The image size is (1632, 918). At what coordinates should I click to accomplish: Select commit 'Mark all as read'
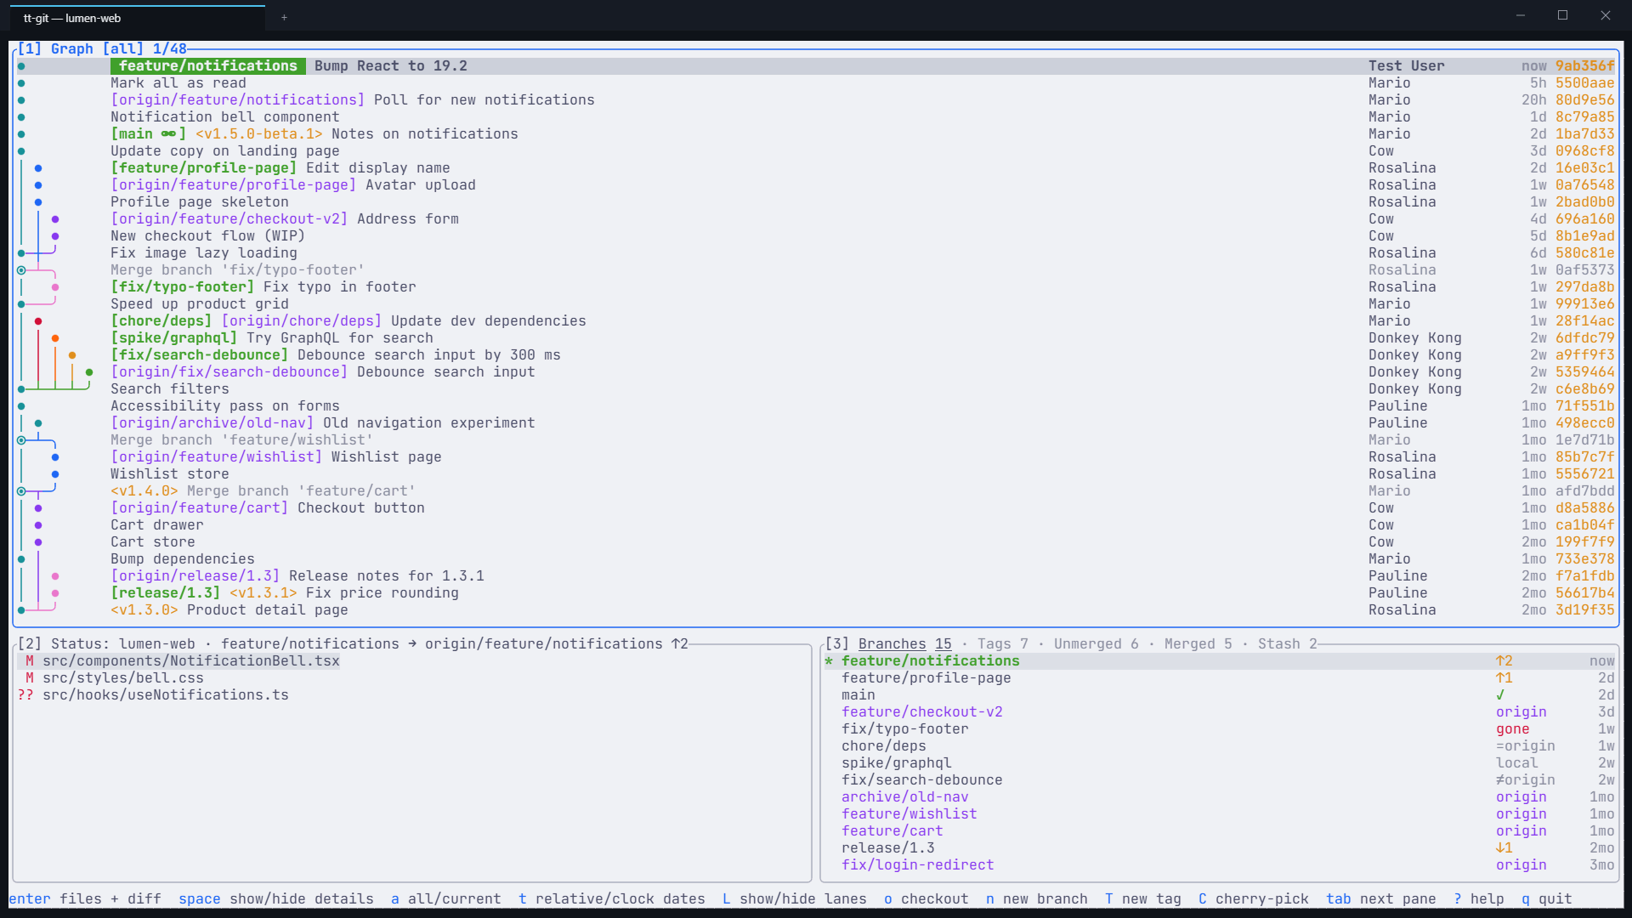point(816,82)
